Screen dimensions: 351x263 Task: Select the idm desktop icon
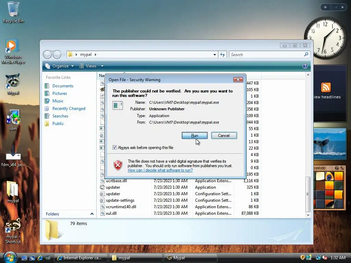(x=13, y=120)
